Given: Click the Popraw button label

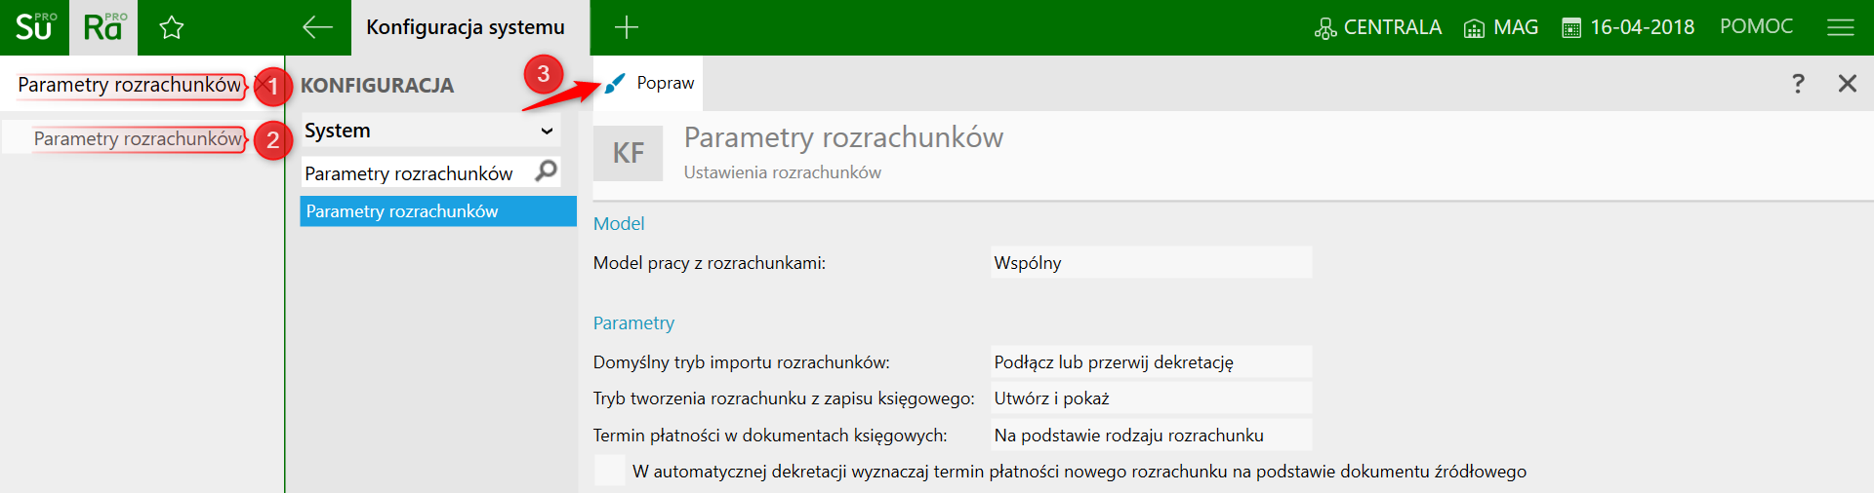Looking at the screenshot, I should click(666, 83).
